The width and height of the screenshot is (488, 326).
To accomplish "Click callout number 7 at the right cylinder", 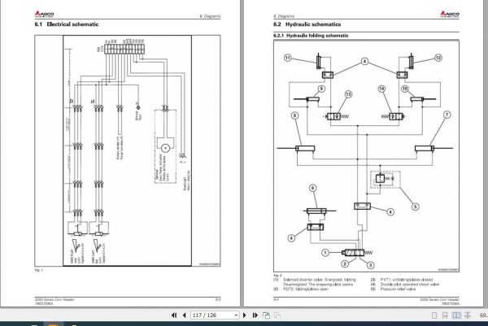I will click(447, 115).
